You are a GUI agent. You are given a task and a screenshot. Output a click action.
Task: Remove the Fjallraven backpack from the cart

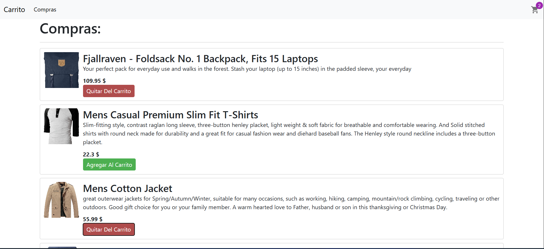coord(109,91)
